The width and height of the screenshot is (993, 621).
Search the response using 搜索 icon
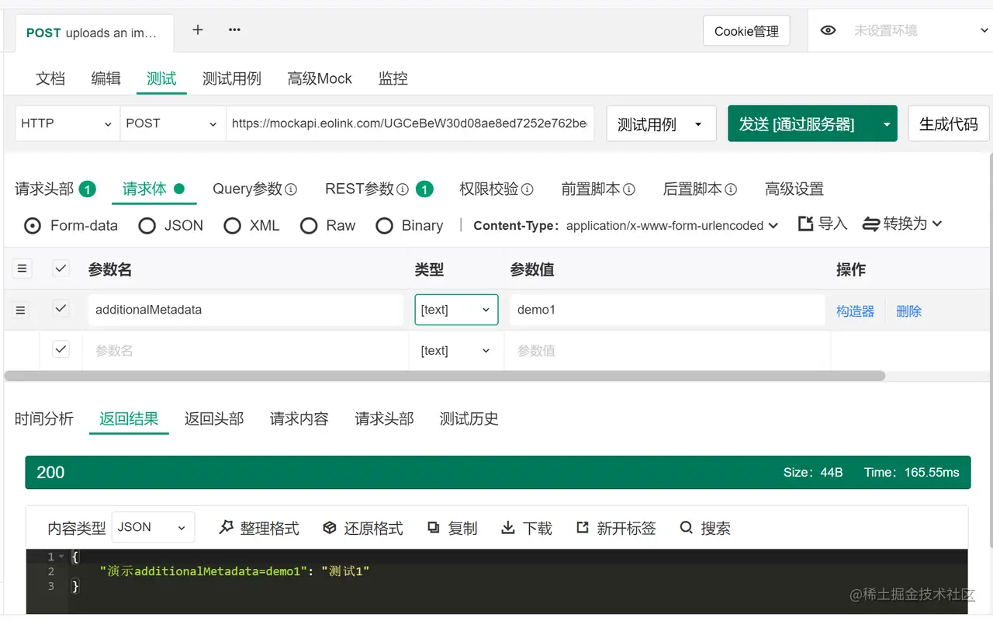pos(687,528)
